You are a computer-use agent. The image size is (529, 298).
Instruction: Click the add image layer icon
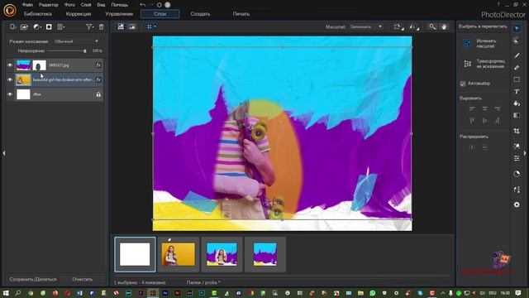point(24,27)
